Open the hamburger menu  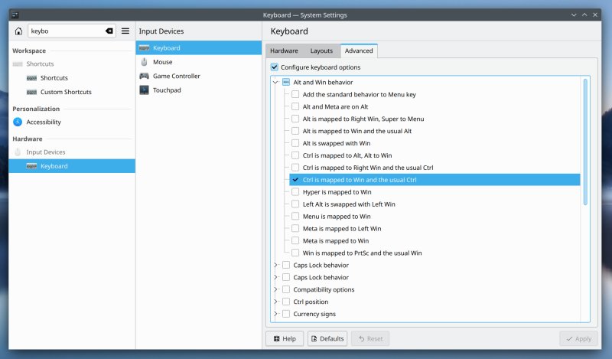coord(125,31)
